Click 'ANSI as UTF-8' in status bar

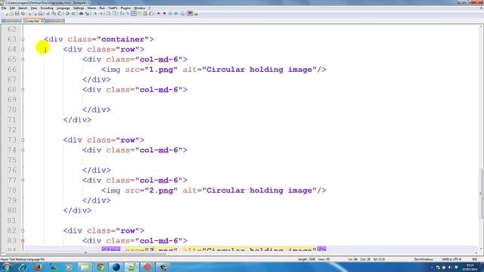[451, 259]
